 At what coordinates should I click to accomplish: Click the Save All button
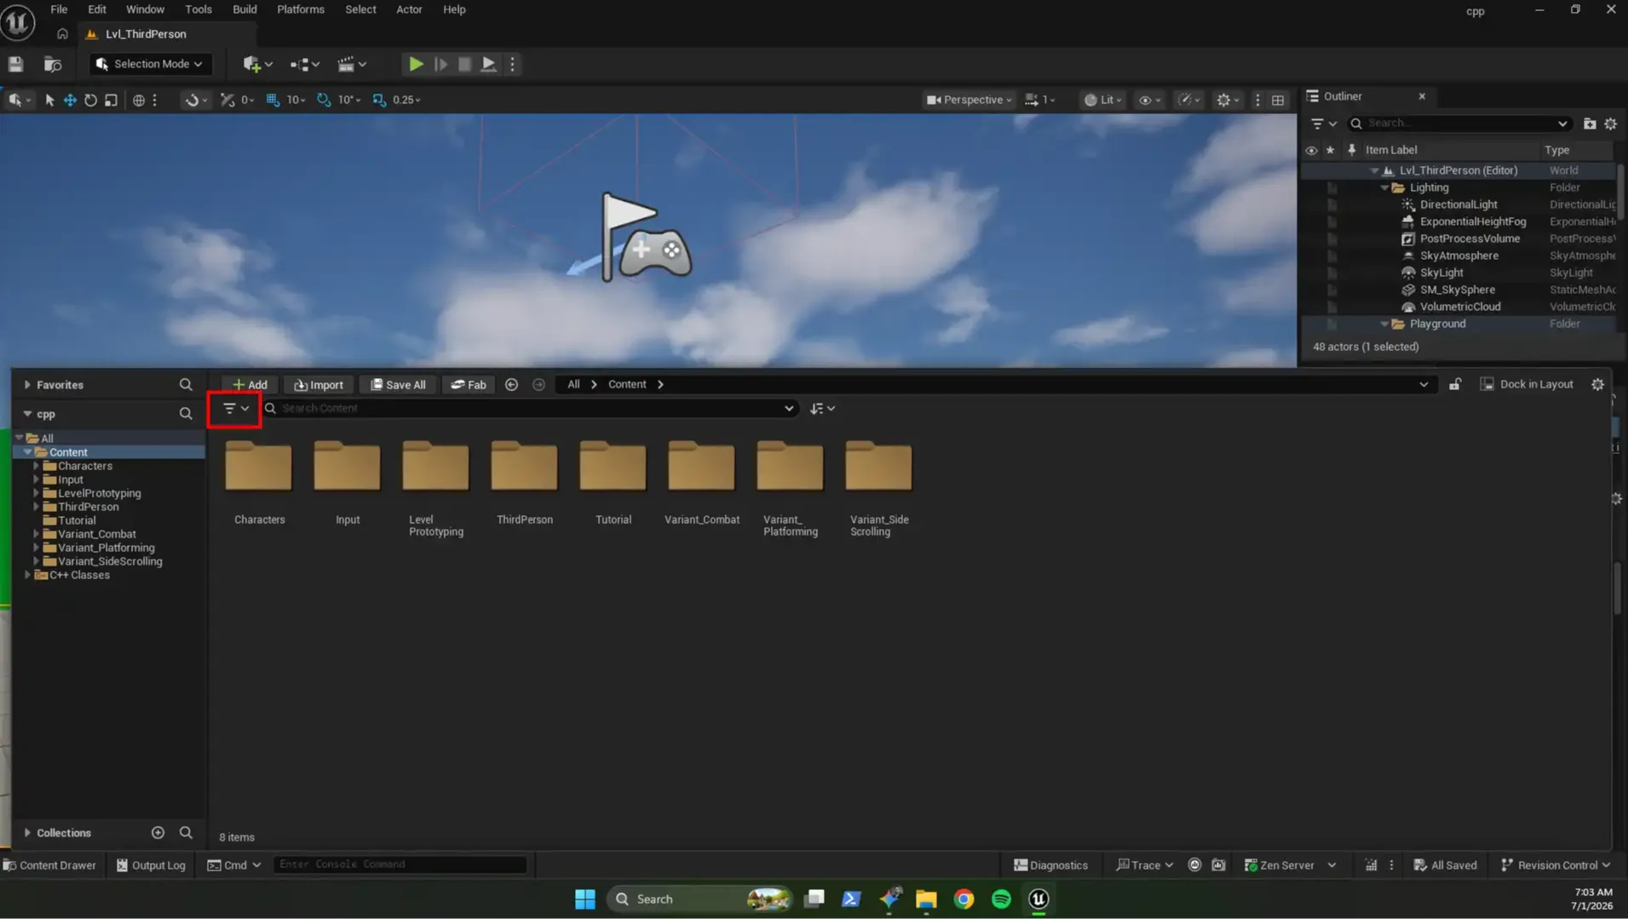pyautogui.click(x=398, y=385)
